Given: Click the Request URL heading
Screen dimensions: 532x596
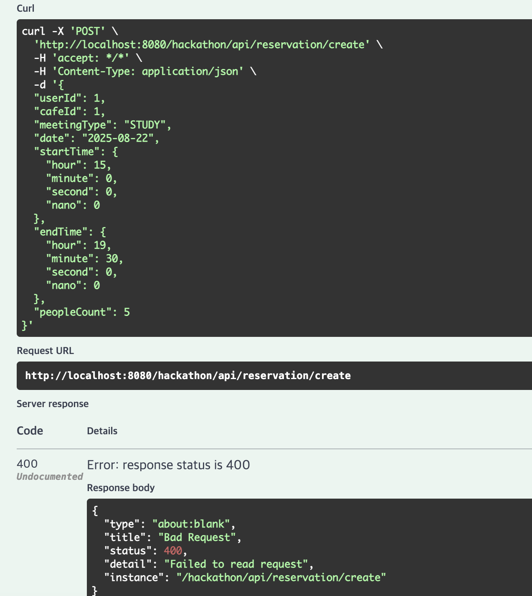Looking at the screenshot, I should (45, 351).
